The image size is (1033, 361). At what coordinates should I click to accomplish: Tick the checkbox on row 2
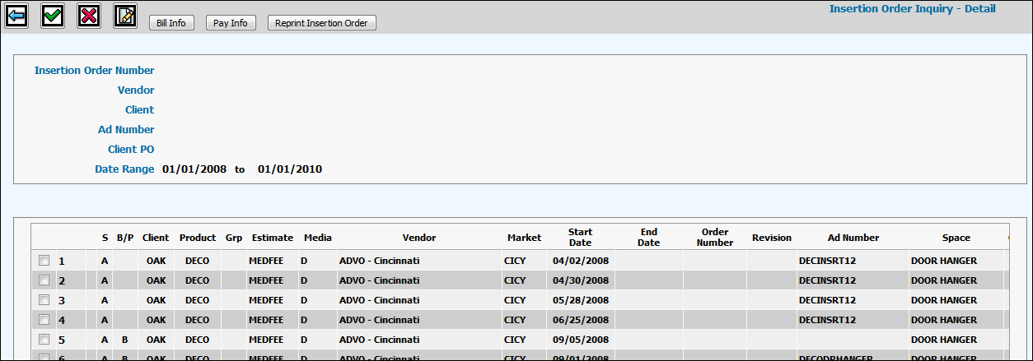[x=44, y=280]
